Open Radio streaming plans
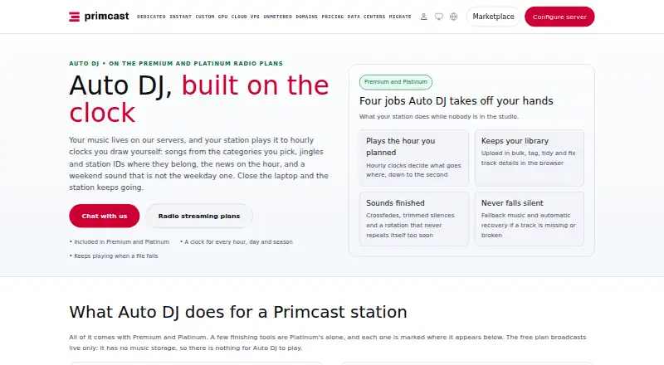Image resolution: width=664 pixels, height=365 pixels. coord(199,216)
